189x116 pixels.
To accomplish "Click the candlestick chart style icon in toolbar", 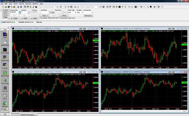I will [x=125, y=7].
